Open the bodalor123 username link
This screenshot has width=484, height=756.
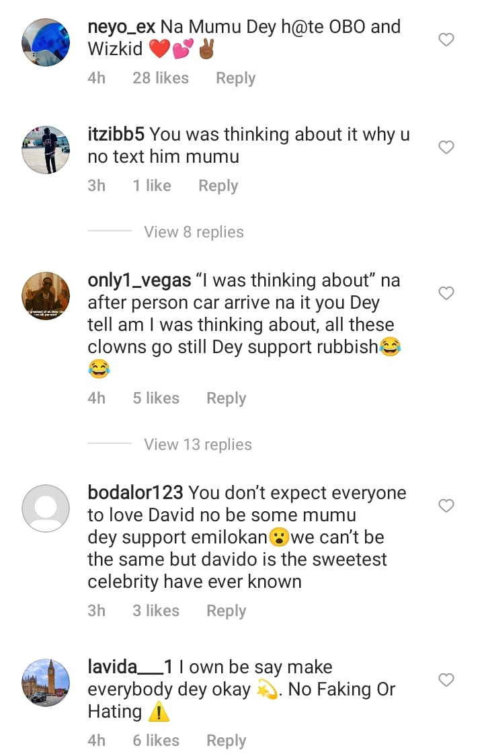[x=135, y=492]
